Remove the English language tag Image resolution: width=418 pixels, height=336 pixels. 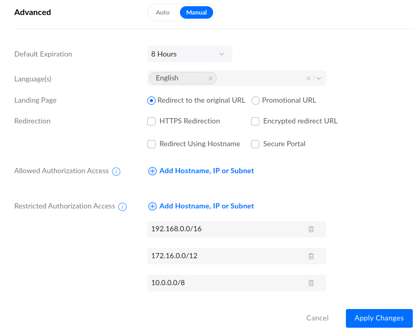[x=211, y=78]
